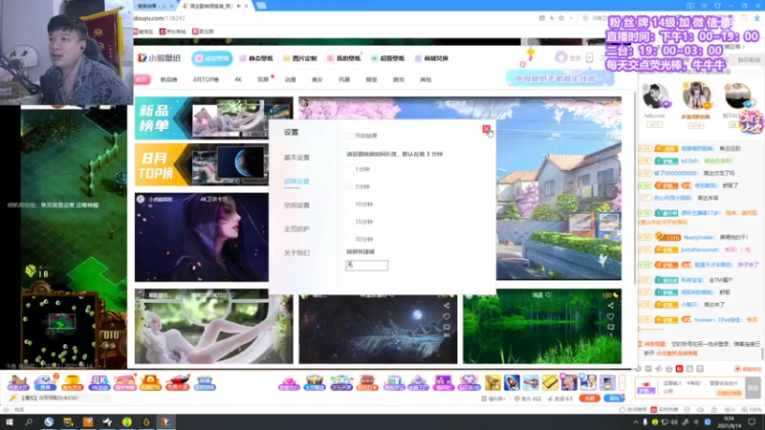Select the 双屏 category tab
This screenshot has width=765, height=430.
(263, 79)
